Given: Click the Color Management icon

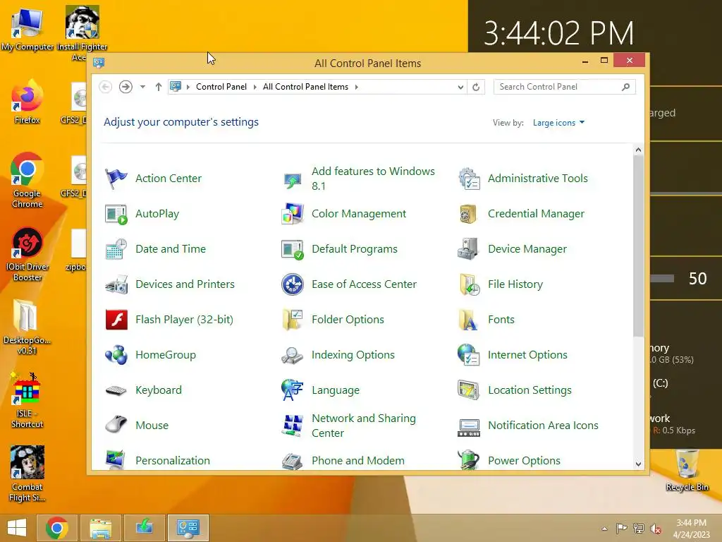Looking at the screenshot, I should (293, 214).
